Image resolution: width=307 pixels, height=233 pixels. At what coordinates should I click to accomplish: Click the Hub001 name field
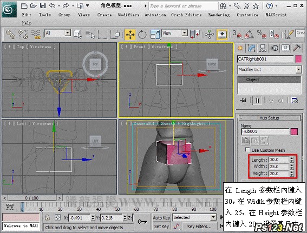(265, 131)
